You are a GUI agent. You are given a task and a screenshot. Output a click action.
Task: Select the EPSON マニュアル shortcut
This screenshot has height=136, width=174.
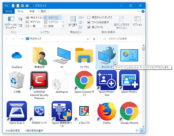(39, 113)
